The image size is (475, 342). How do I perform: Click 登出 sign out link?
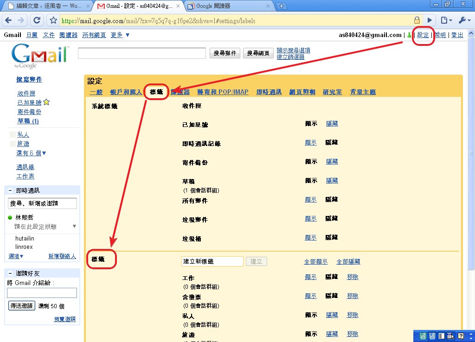pos(457,35)
